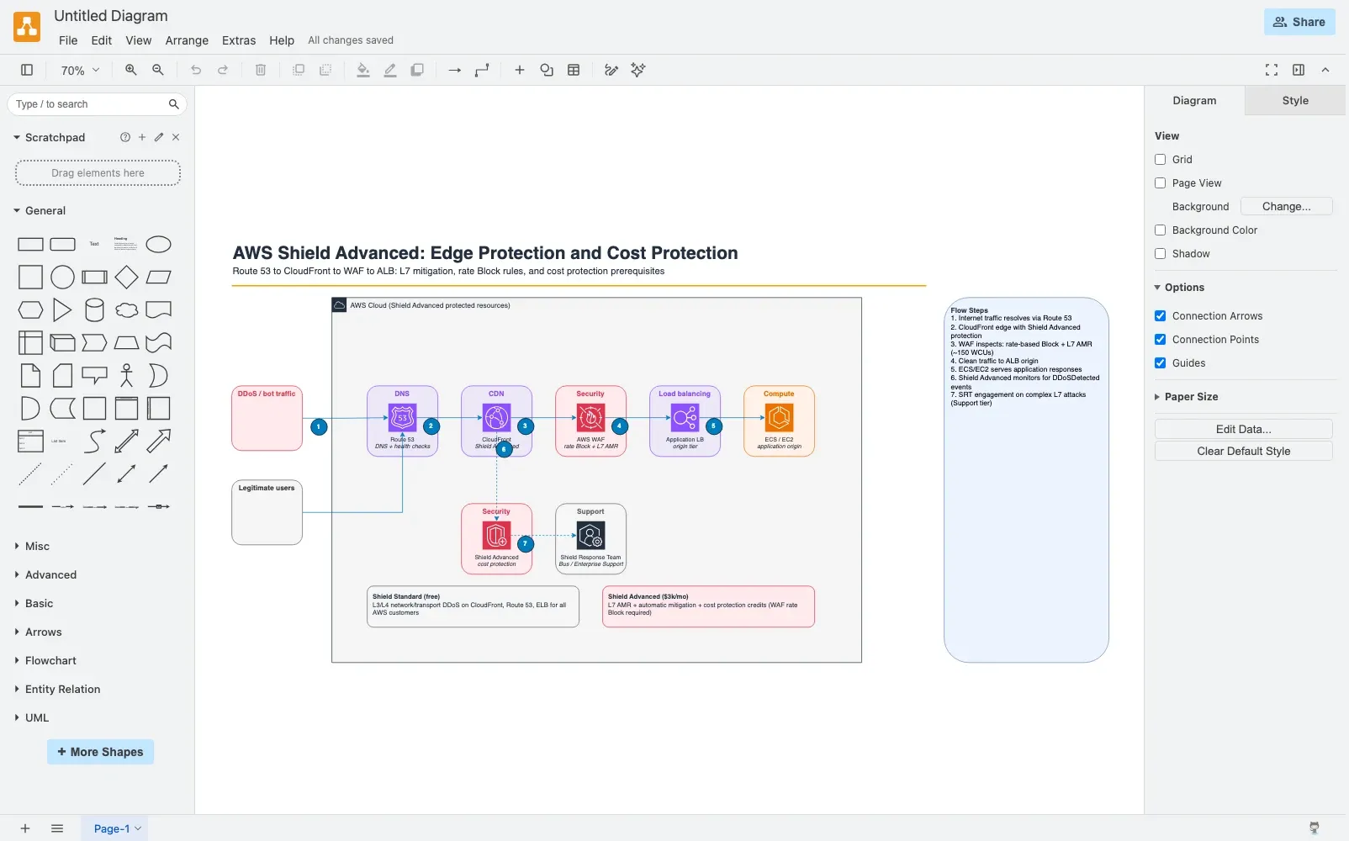Uncheck Connection Arrows option

[1161, 316]
